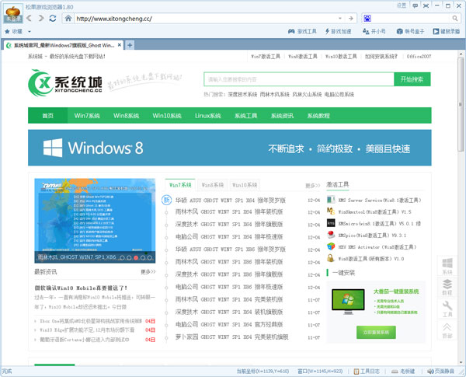Image resolution: width=466 pixels, height=377 pixels.
Task: Open 游戏加速 lightning toolbar item
Action: [x=338, y=31]
